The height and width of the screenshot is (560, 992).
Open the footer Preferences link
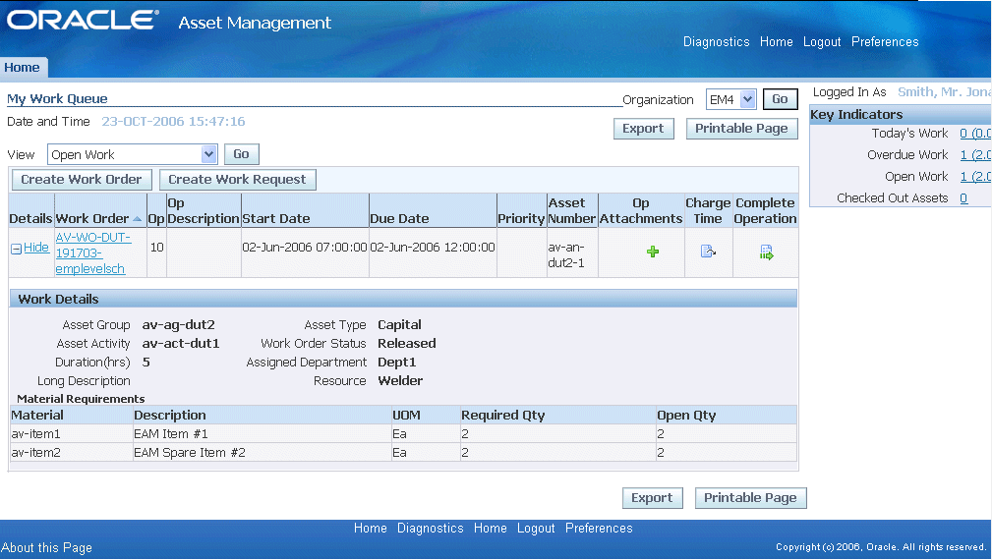599,529
